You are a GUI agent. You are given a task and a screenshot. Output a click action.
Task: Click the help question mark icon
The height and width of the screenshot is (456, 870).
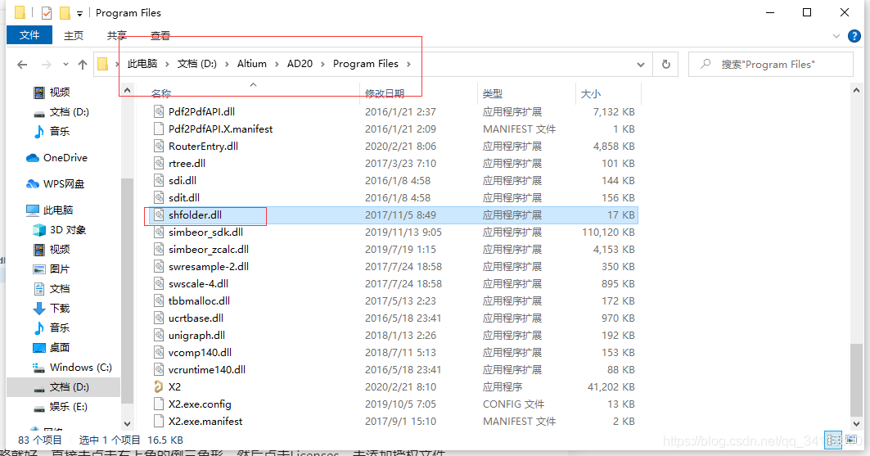[854, 36]
